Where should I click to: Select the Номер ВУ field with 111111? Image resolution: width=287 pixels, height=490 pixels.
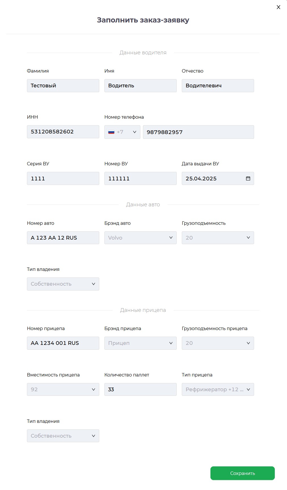coord(140,178)
